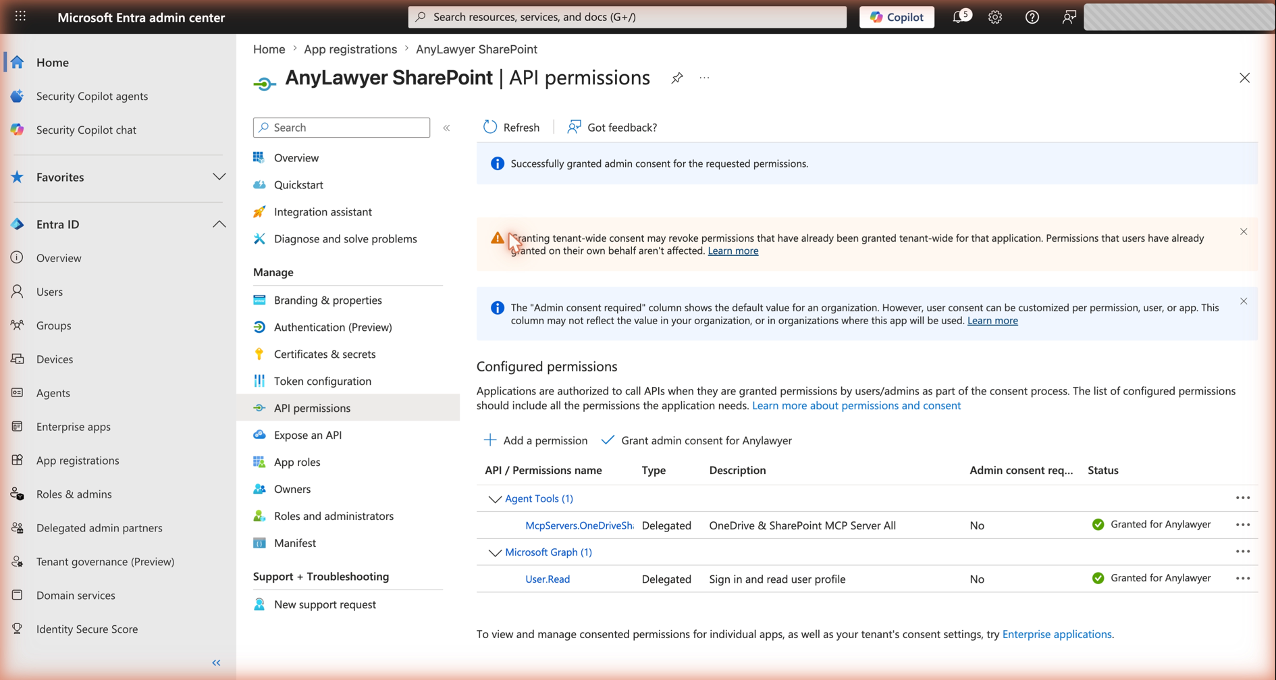Image resolution: width=1276 pixels, height=680 pixels.
Task: Open more options ellipsis beside page title
Action: [704, 78]
